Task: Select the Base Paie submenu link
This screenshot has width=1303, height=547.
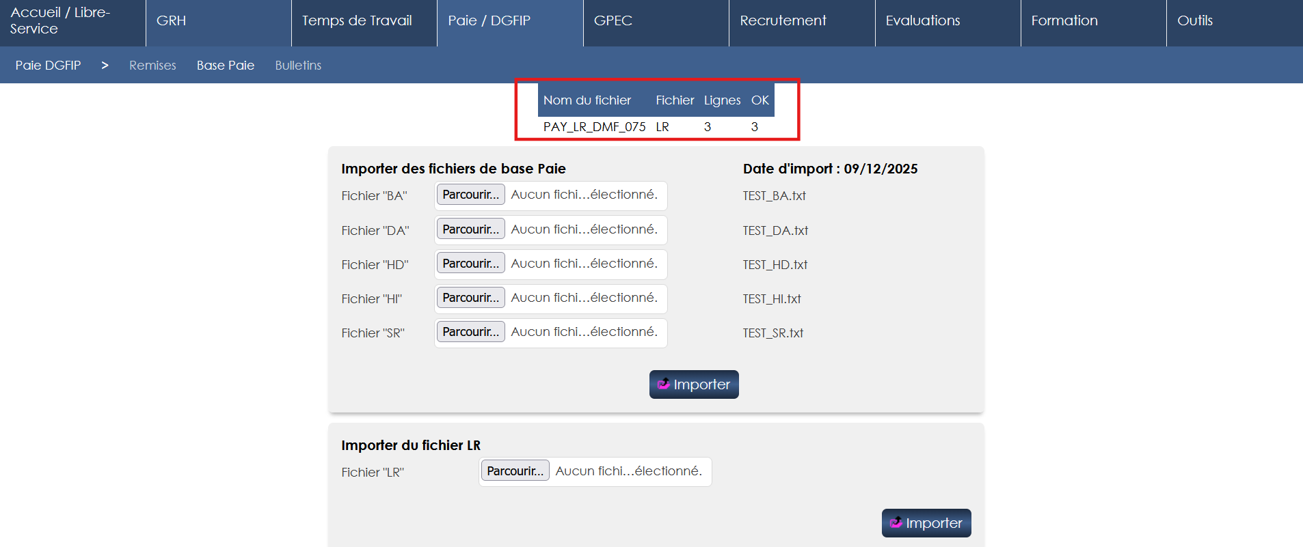Action: click(226, 66)
